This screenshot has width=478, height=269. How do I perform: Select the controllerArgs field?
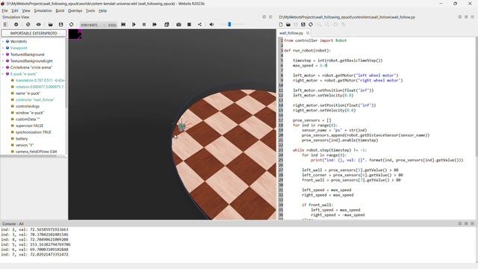pyautogui.click(x=28, y=106)
